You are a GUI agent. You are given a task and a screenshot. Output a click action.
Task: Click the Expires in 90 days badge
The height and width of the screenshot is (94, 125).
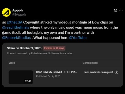pyautogui.click(x=54, y=48)
